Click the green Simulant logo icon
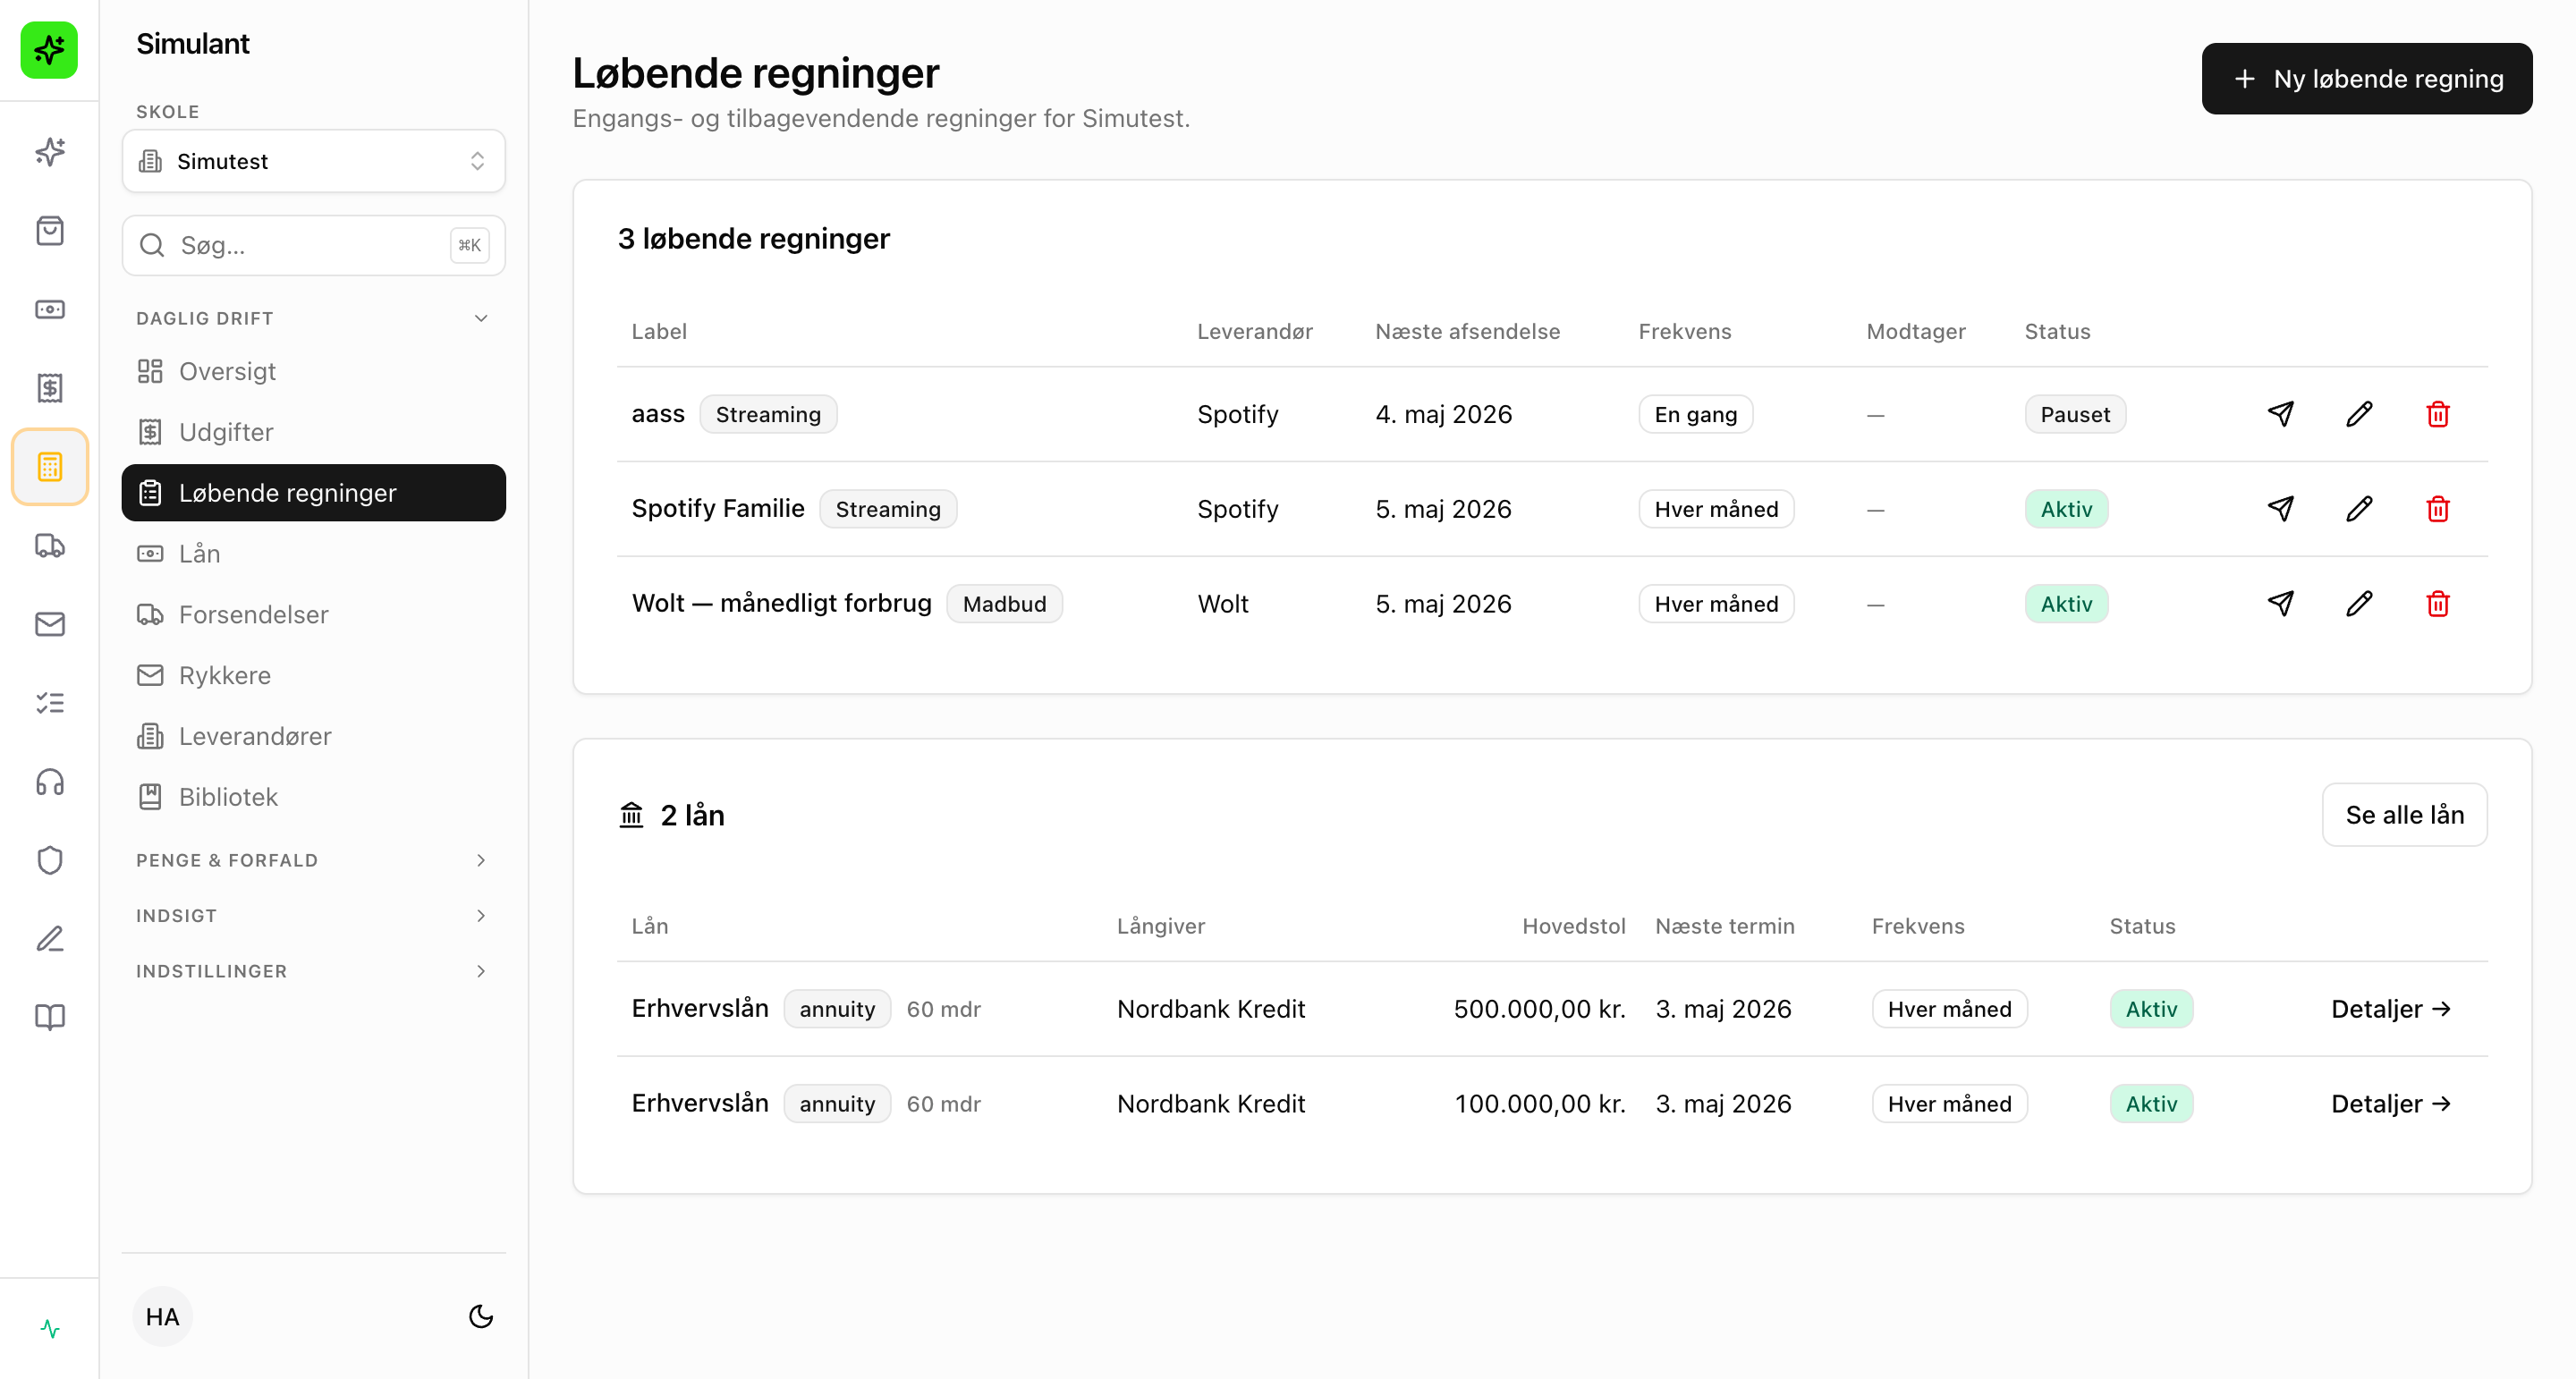The width and height of the screenshot is (2576, 1379). point(49,49)
